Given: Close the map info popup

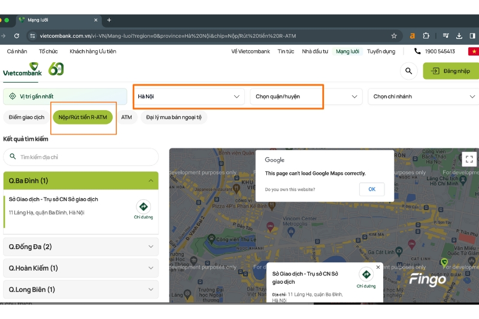Looking at the screenshot, I should pos(378,267).
